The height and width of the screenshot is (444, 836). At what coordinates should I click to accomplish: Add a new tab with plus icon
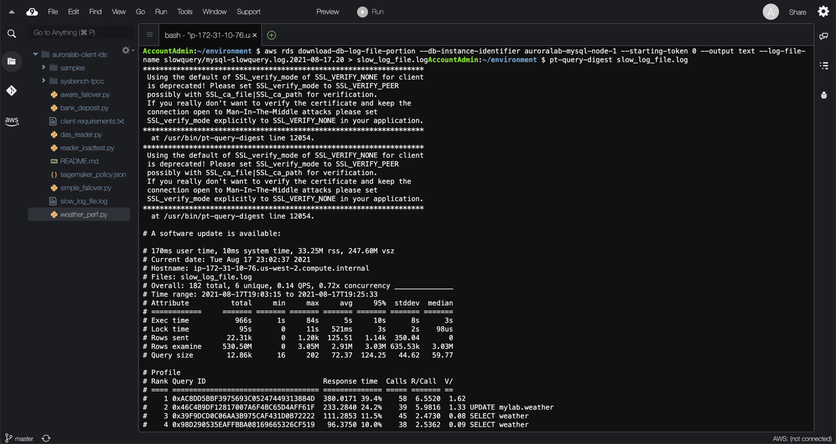271,35
